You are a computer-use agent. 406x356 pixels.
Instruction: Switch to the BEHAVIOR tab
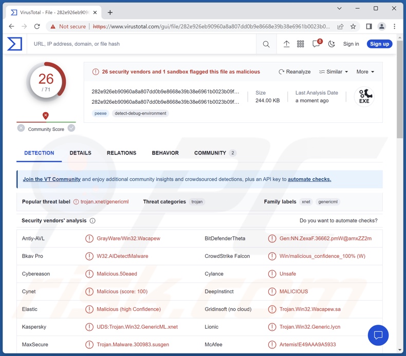coord(165,153)
